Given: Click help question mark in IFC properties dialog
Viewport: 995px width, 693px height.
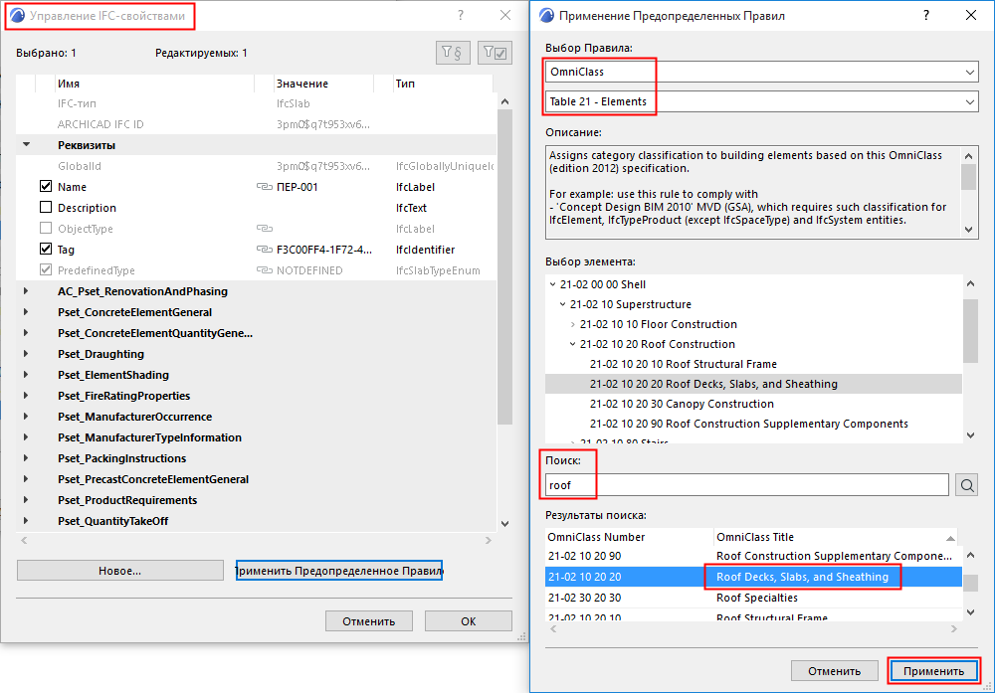Looking at the screenshot, I should click(461, 15).
